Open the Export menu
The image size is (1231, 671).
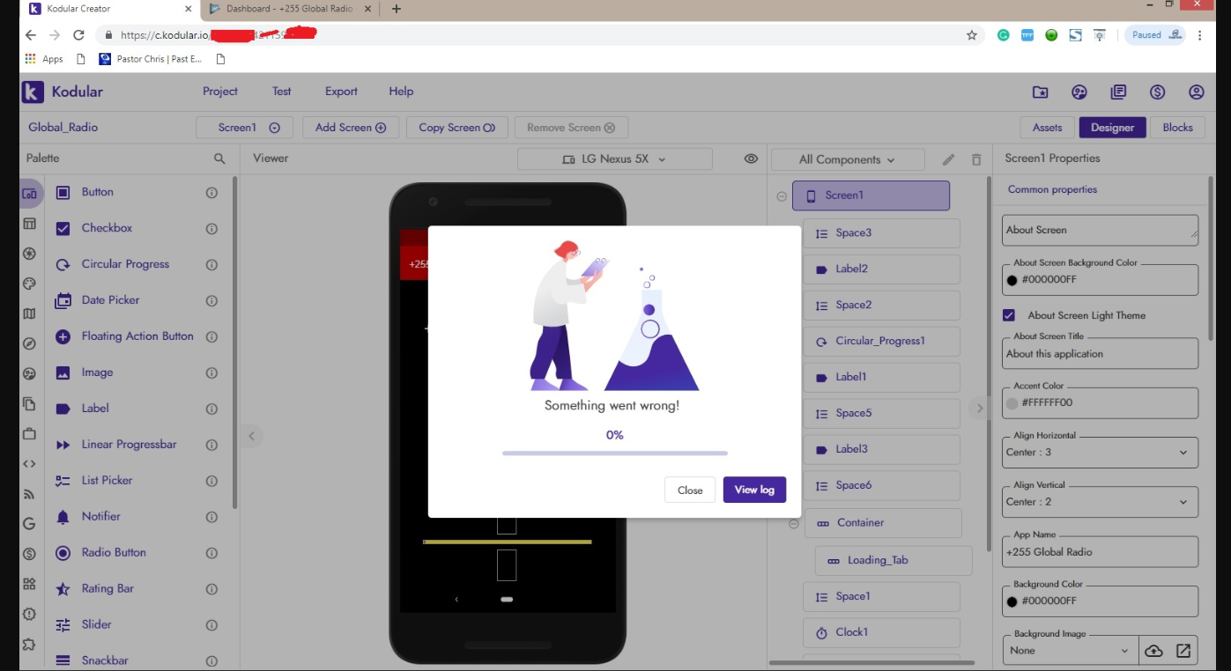(341, 92)
